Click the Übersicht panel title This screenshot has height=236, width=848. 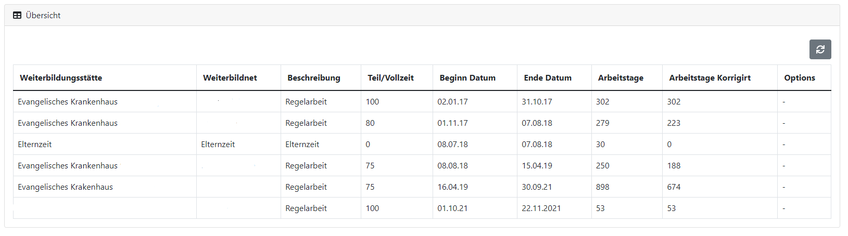click(43, 16)
